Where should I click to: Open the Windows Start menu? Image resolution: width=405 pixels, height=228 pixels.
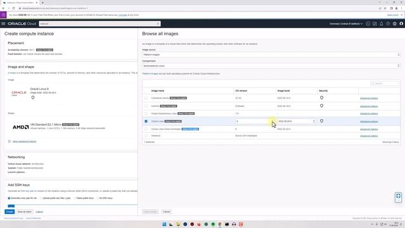(x=164, y=224)
